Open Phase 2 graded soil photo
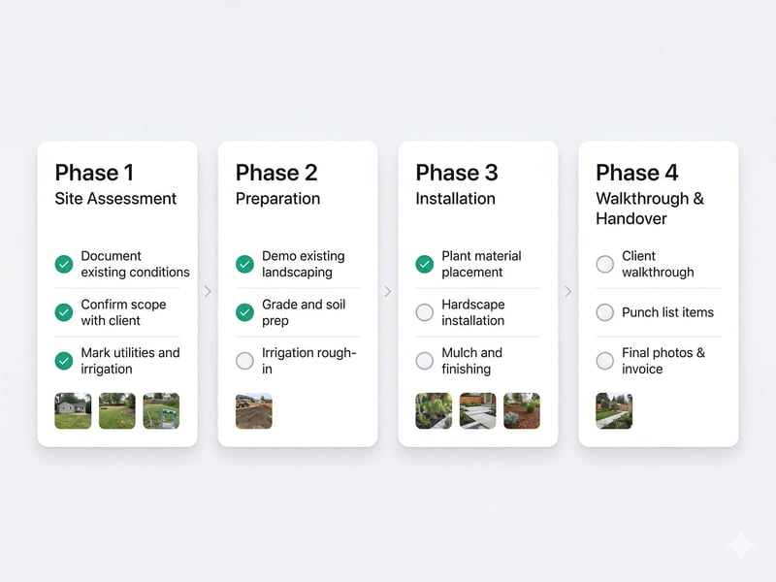Image resolution: width=776 pixels, height=582 pixels. point(253,410)
